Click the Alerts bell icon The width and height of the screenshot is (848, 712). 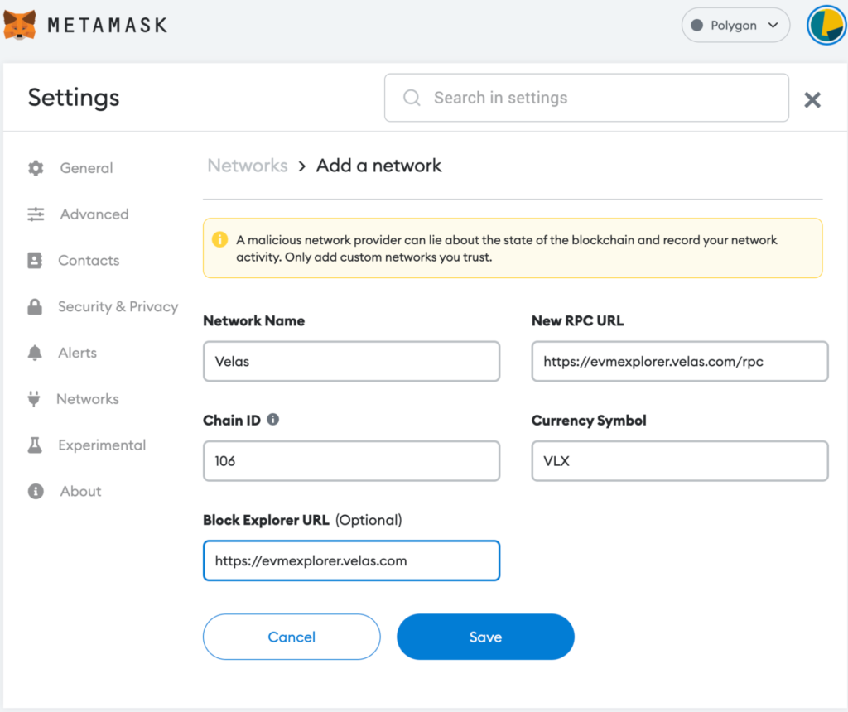pyautogui.click(x=35, y=354)
